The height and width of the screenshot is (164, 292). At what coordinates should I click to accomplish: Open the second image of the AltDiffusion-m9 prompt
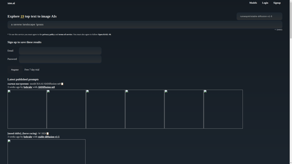[66, 109]
